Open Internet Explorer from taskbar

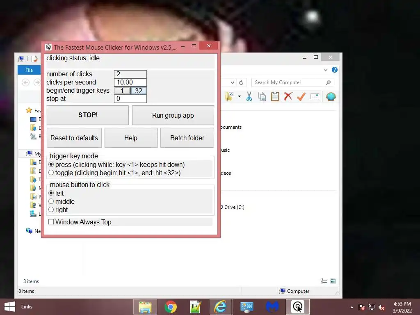click(x=221, y=307)
